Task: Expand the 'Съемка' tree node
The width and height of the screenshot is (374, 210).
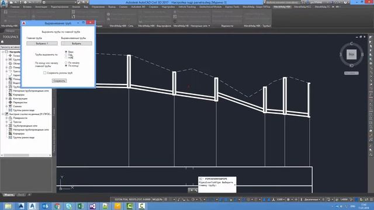Action: [x=6, y=106]
